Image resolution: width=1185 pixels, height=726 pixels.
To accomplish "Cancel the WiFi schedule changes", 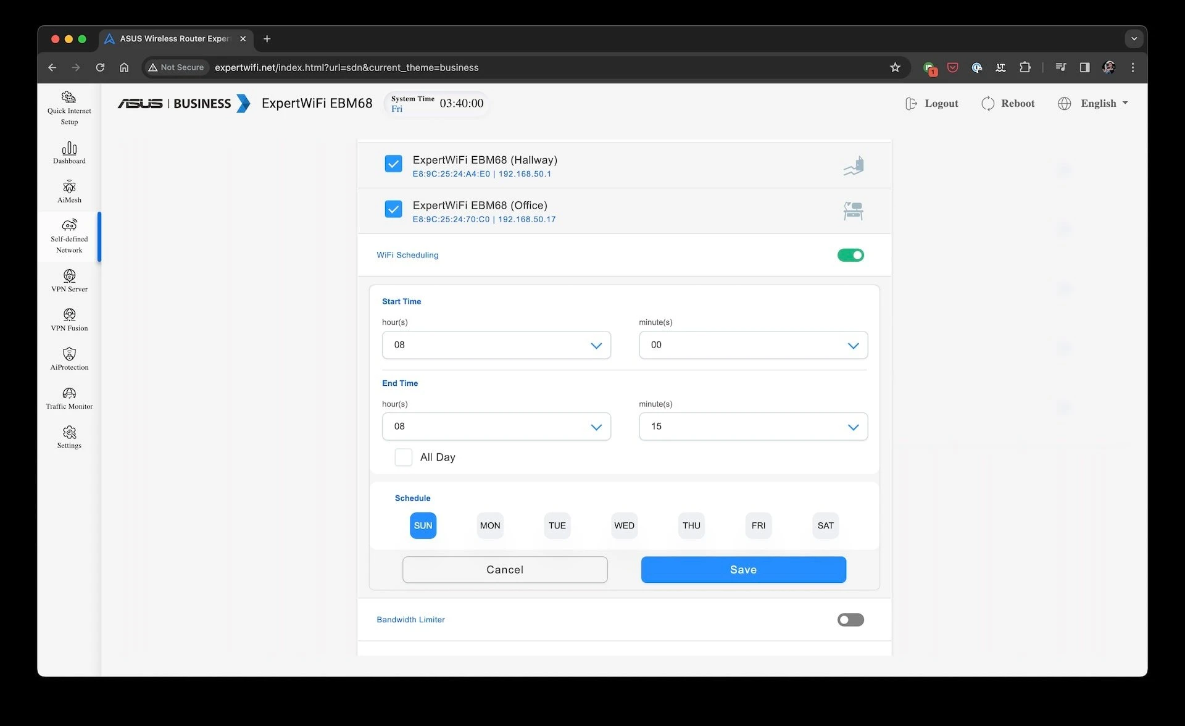I will [x=505, y=570].
